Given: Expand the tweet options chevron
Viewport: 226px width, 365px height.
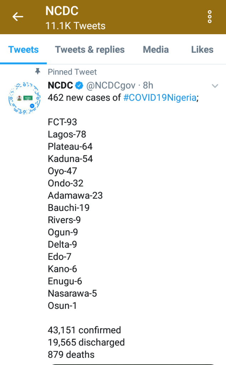Looking at the screenshot, I should (215, 86).
